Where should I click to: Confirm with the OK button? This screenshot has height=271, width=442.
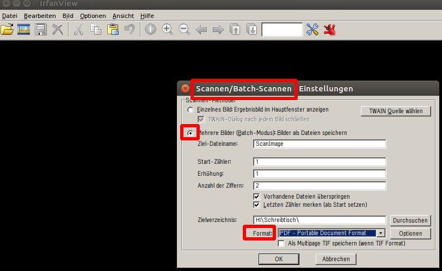click(279, 259)
